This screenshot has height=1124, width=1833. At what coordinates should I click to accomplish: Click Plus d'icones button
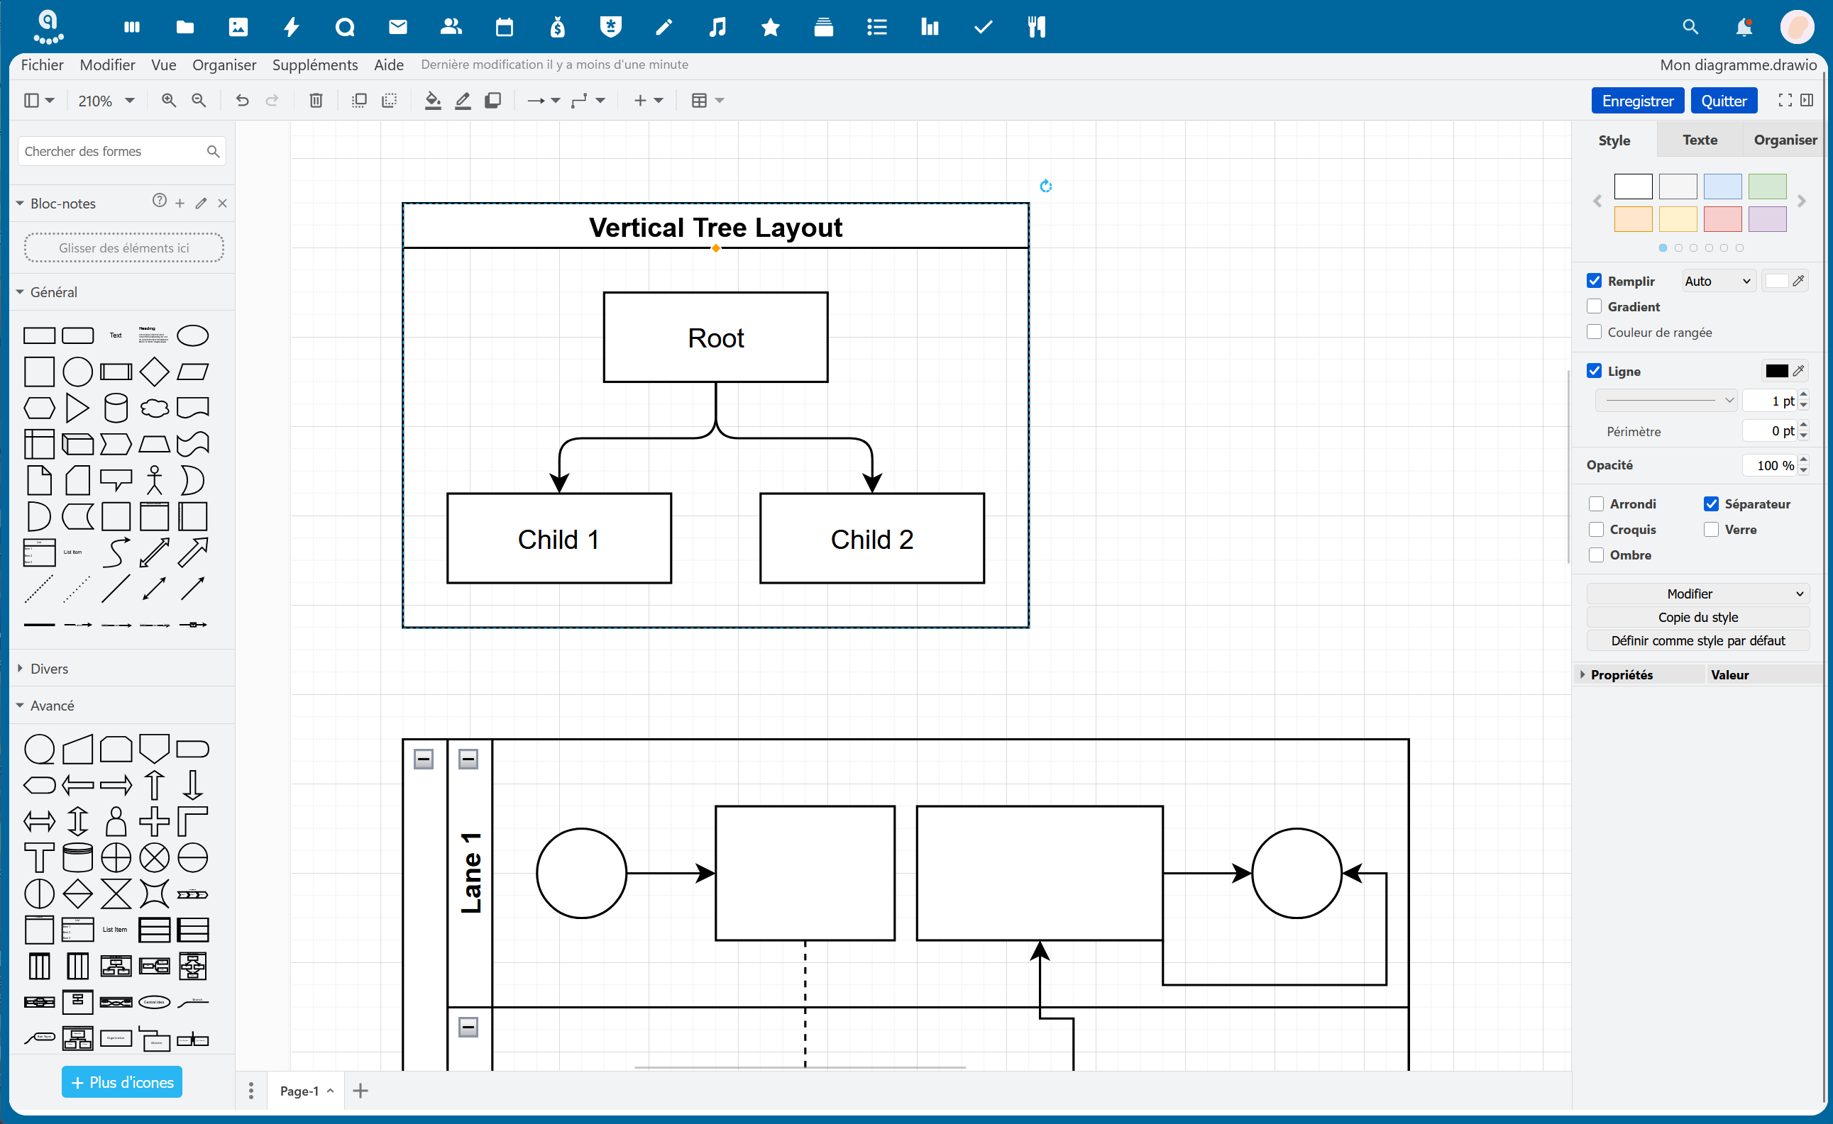pos(122,1082)
